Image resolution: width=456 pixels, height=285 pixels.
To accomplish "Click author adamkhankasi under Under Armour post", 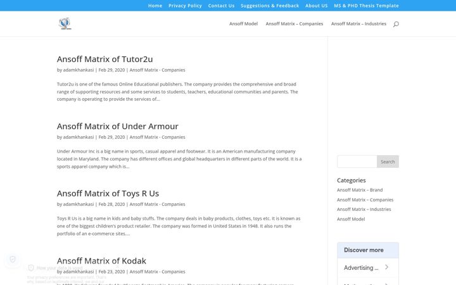I will click(x=79, y=137).
